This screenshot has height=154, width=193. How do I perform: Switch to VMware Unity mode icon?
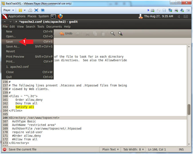43,10
